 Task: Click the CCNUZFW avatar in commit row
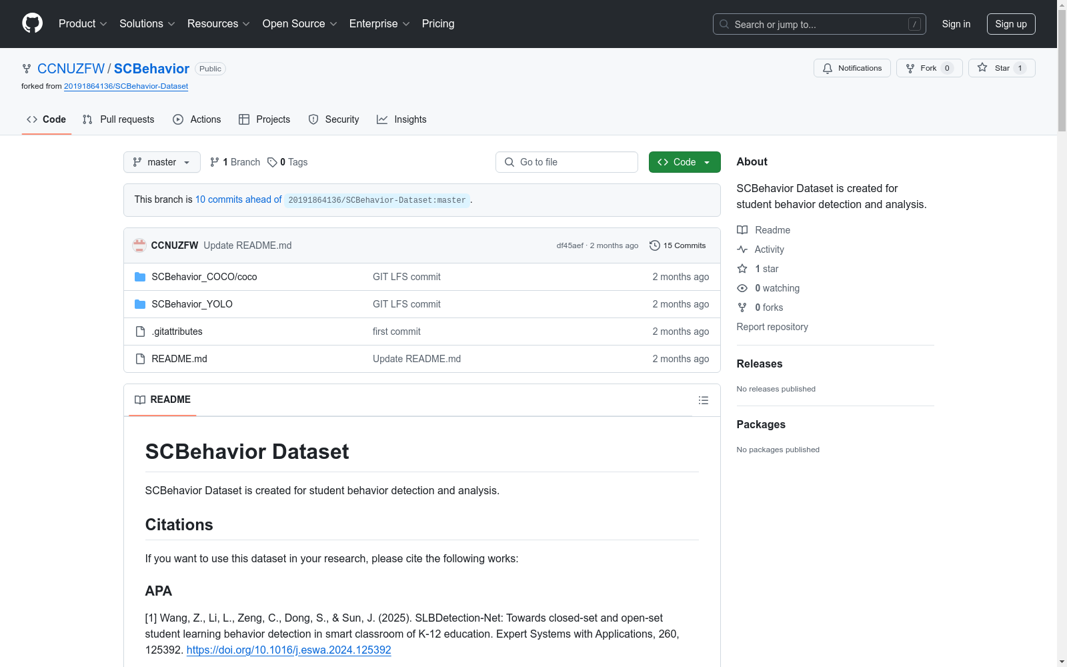(x=139, y=245)
